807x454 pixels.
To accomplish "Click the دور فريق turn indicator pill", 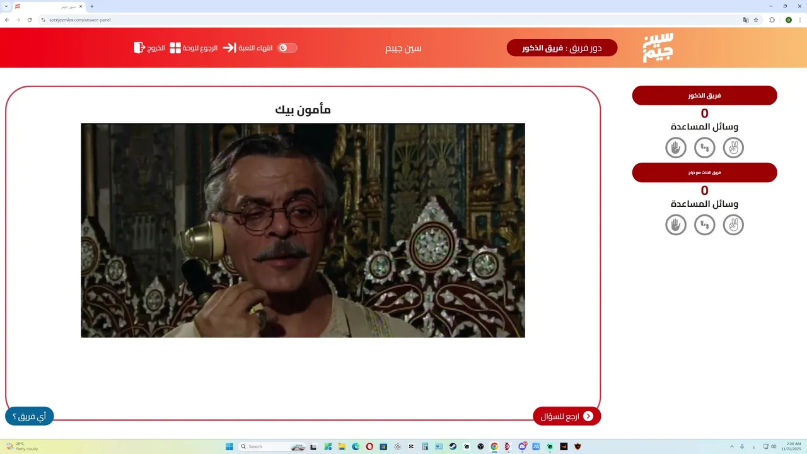I will click(x=562, y=48).
